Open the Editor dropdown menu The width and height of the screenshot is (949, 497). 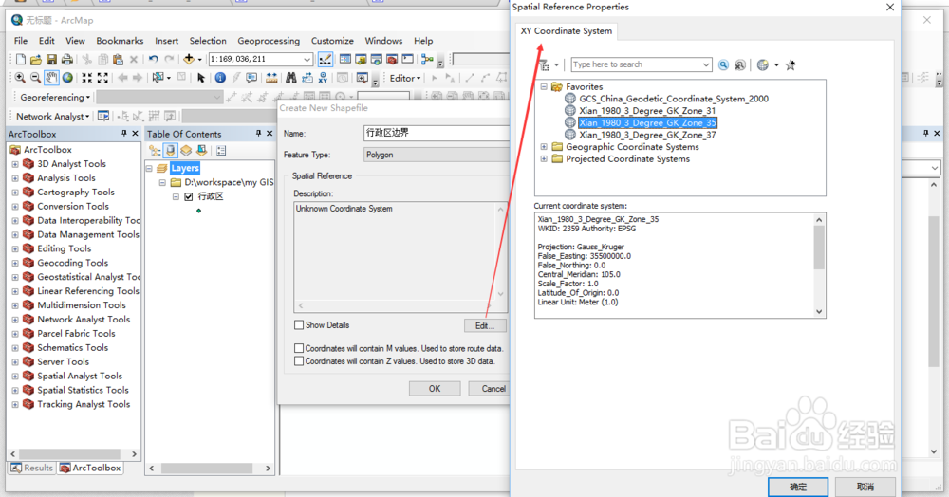(405, 78)
